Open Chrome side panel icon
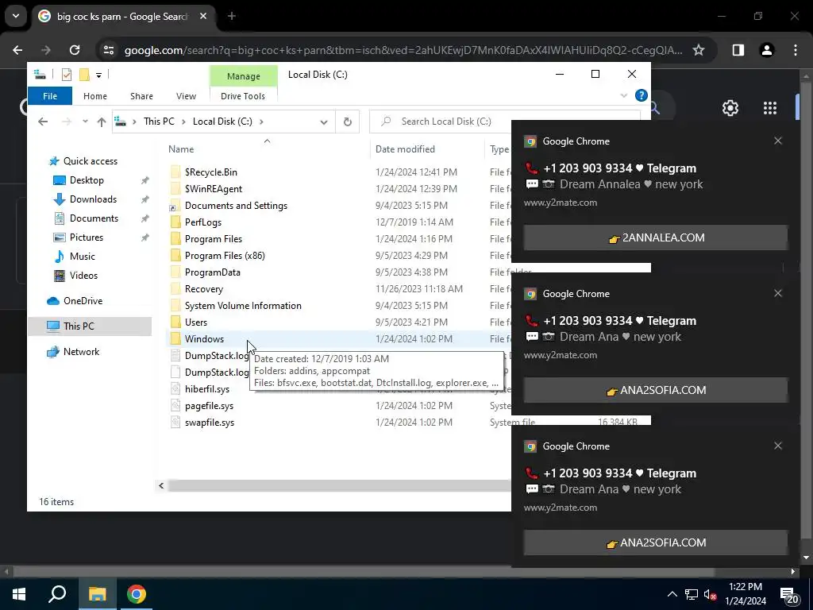The width and height of the screenshot is (813, 610). pos(738,50)
